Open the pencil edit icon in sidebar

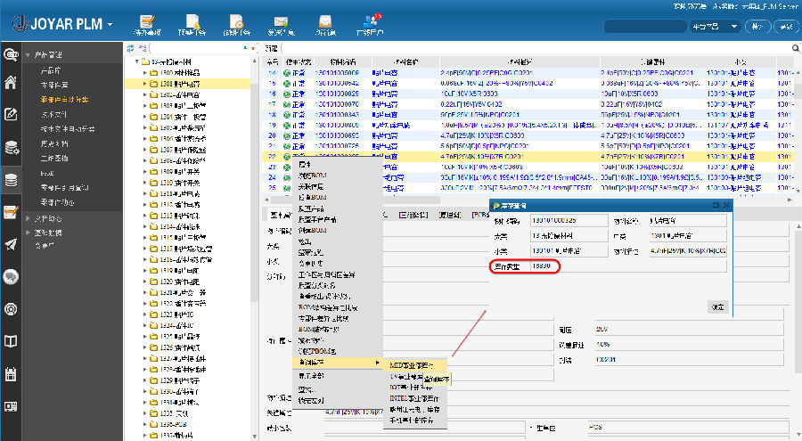[11, 114]
